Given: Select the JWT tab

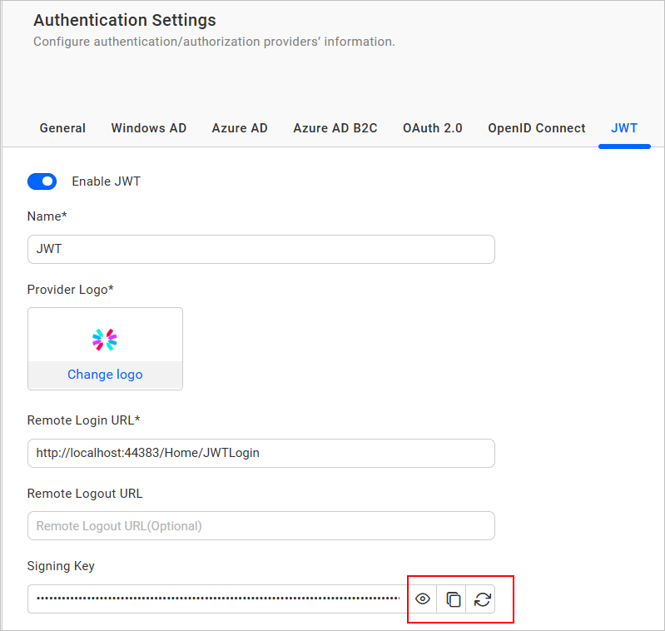Looking at the screenshot, I should coord(624,128).
